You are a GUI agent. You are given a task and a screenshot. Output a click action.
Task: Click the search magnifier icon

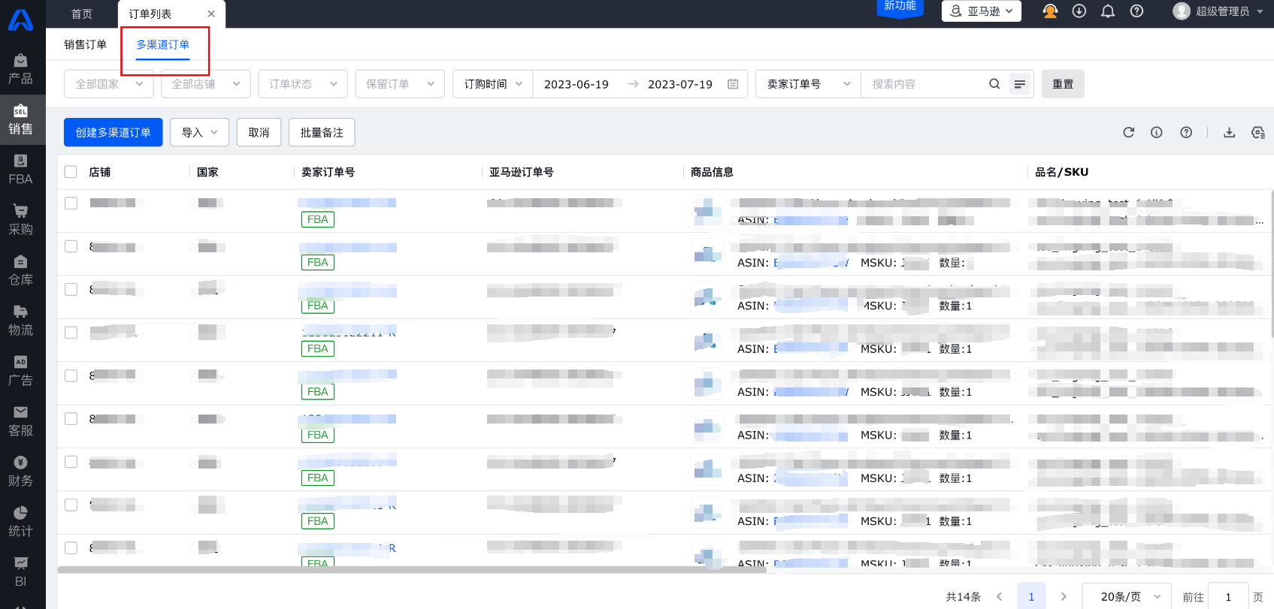[994, 84]
